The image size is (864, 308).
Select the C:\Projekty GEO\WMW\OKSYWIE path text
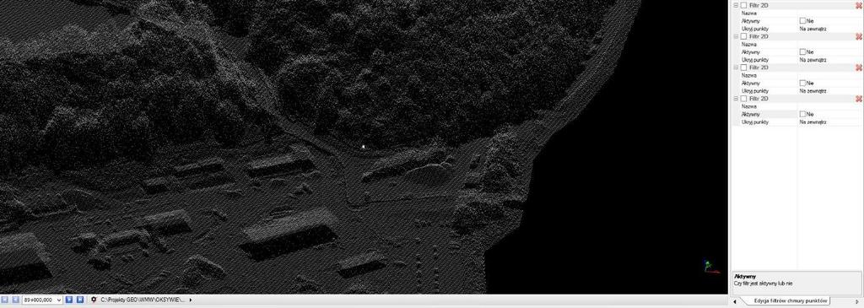[143, 300]
